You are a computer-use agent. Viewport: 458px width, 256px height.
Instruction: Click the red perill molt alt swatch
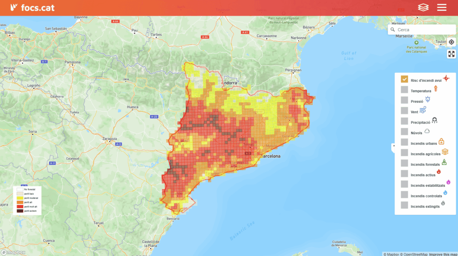coord(20,206)
